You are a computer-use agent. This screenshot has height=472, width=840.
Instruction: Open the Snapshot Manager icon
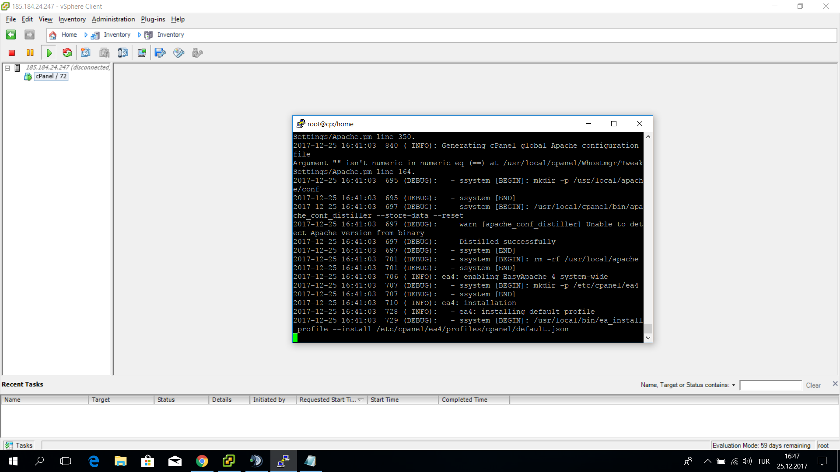click(123, 53)
